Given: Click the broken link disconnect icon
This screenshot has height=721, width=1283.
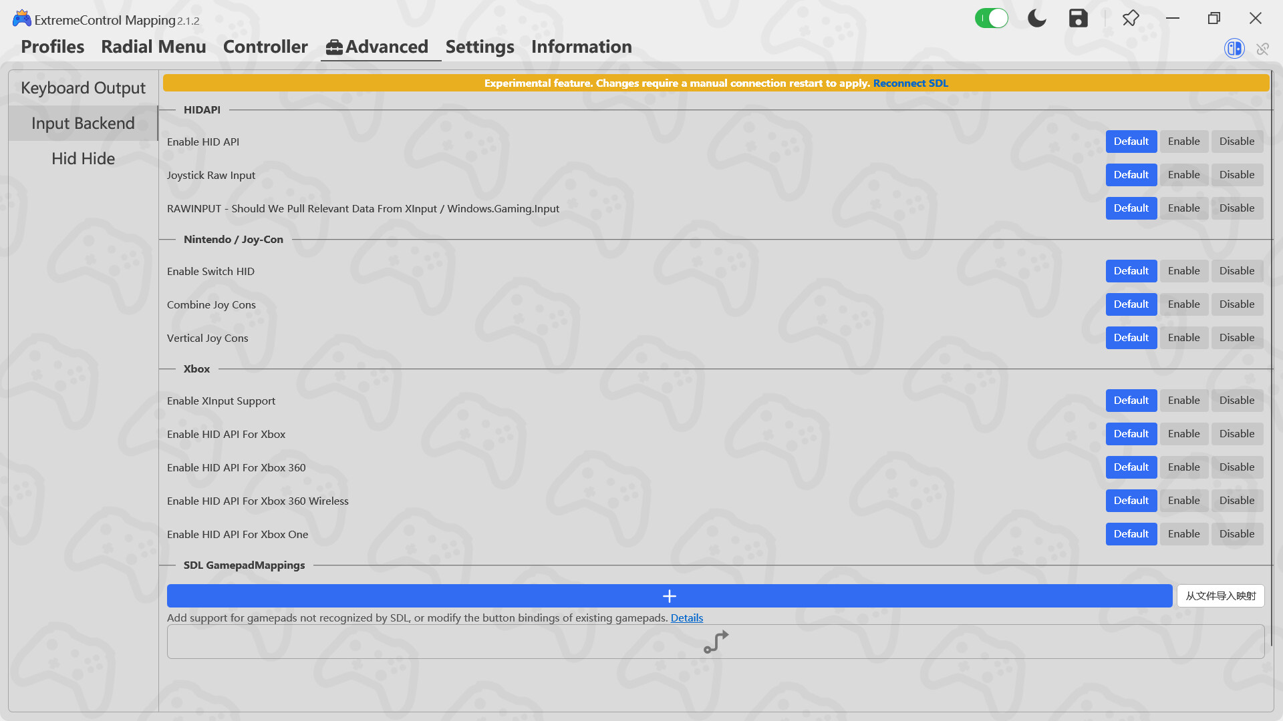Looking at the screenshot, I should pyautogui.click(x=1262, y=49).
